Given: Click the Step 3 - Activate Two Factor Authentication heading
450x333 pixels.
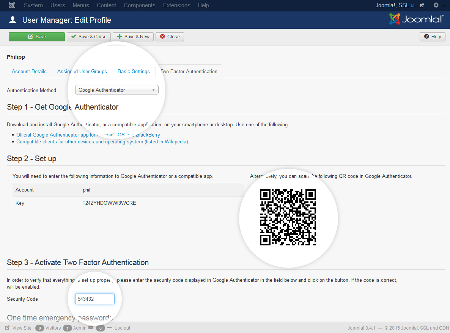Looking at the screenshot, I should click(x=78, y=262).
